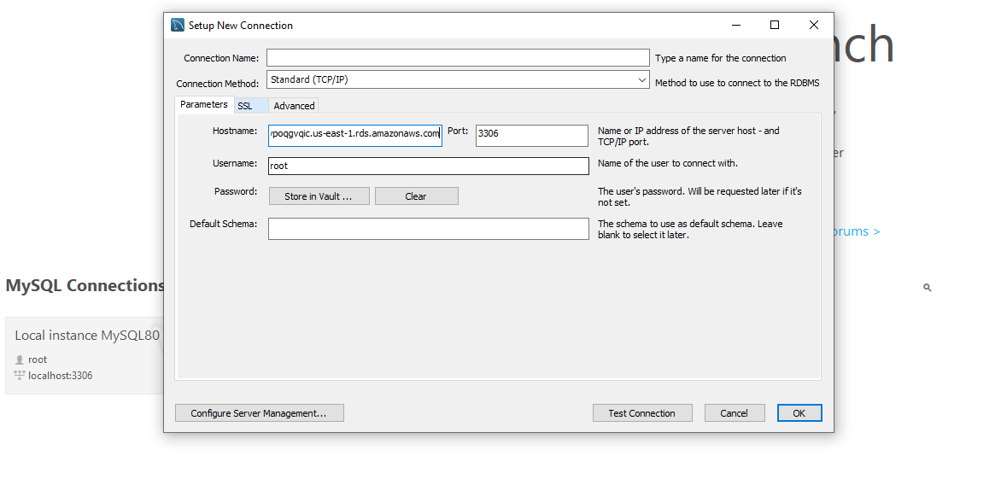Close the Setup New Connection dialog

[813, 25]
